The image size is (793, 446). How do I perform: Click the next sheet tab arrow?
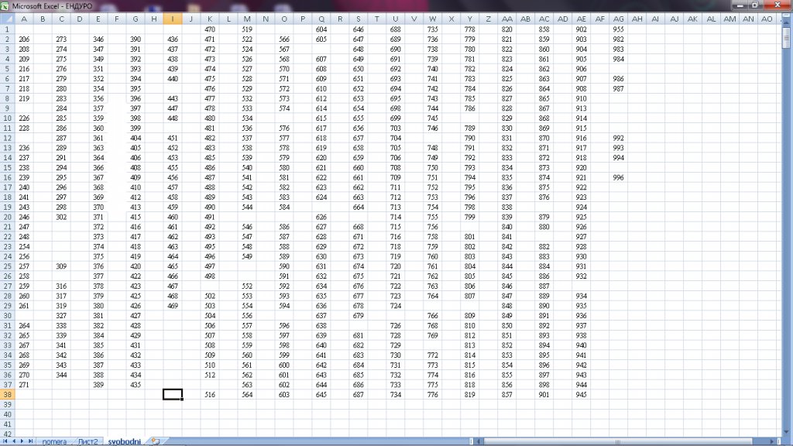pyautogui.click(x=22, y=441)
